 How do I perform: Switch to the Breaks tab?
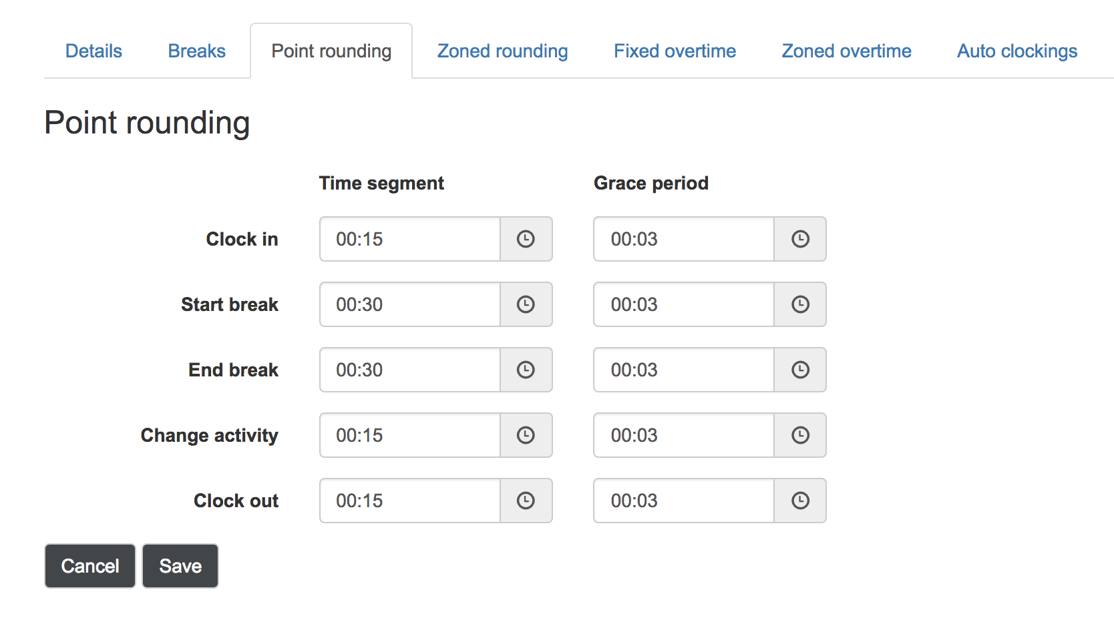tap(196, 51)
